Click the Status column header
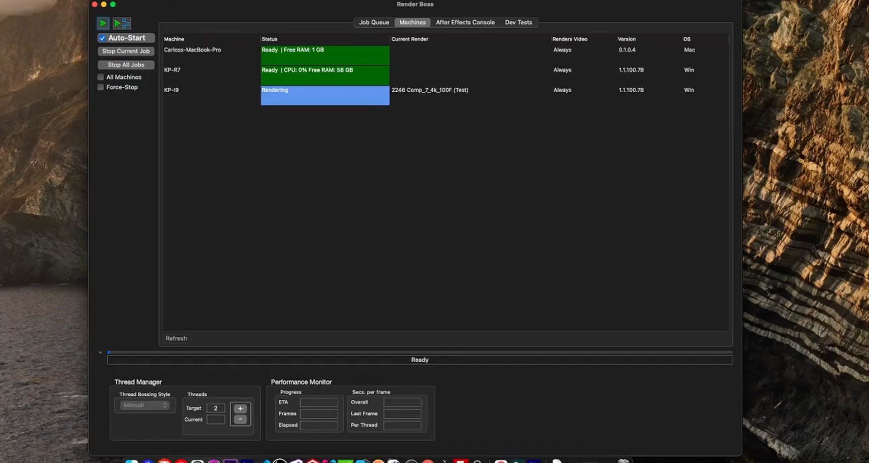 tap(269, 39)
